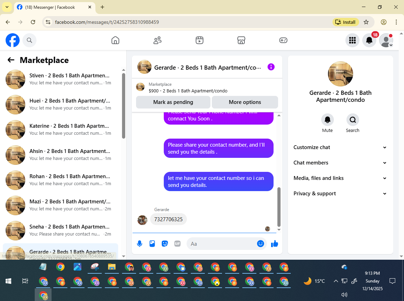Open emoji picker in message box
This screenshot has height=301, width=404.
click(261, 244)
